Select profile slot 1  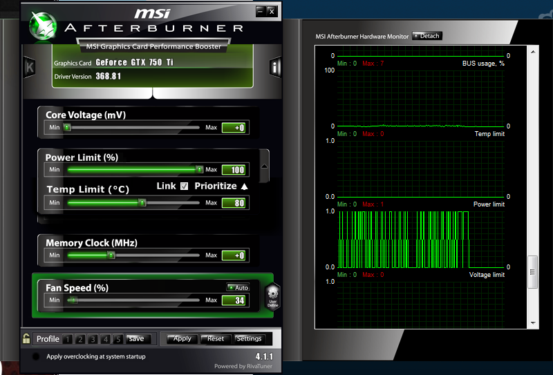click(x=67, y=339)
